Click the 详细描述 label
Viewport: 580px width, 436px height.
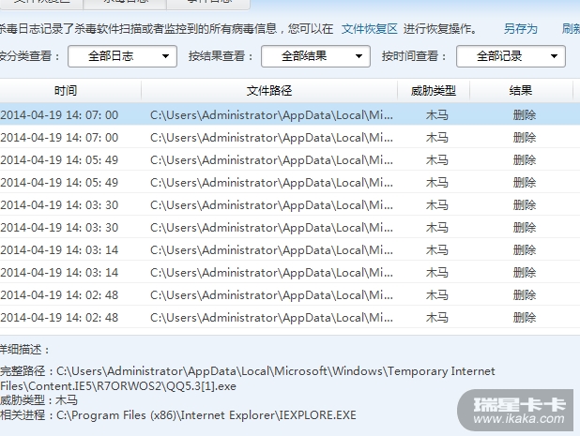[24, 349]
